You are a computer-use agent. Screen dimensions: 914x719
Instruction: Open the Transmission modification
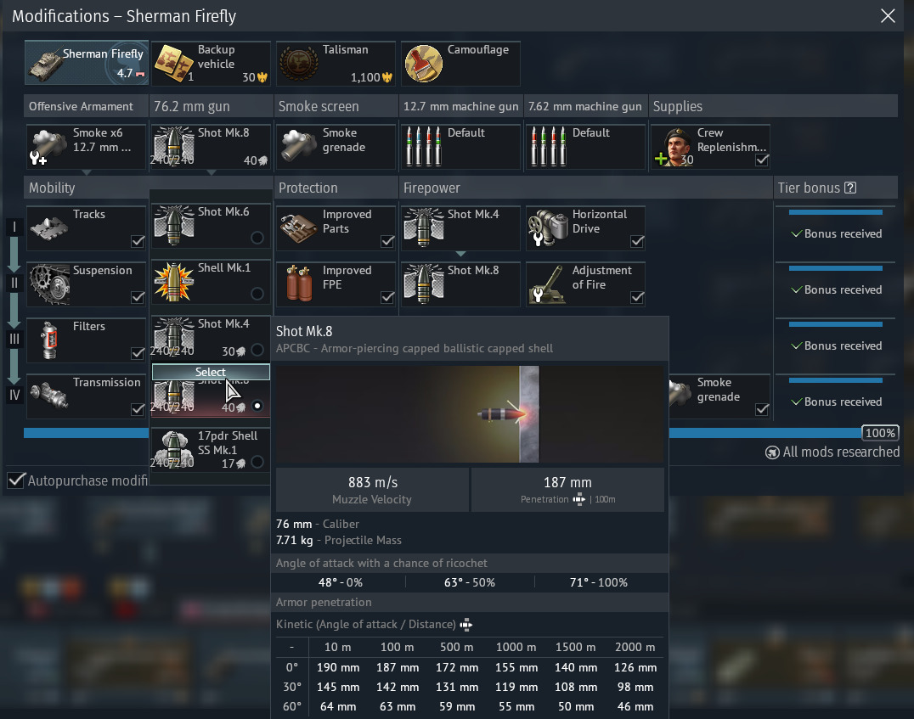point(48,396)
